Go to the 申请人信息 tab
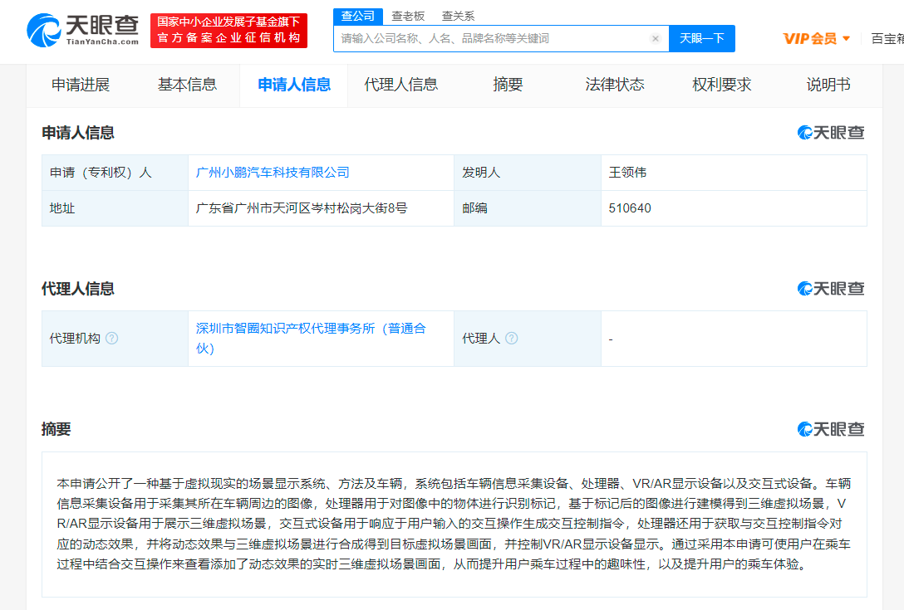 (294, 85)
